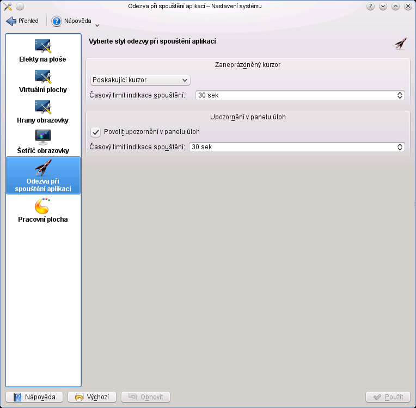
Task: Expand the Nápověda toolbar dropdown arrow
Action: tap(97, 26)
